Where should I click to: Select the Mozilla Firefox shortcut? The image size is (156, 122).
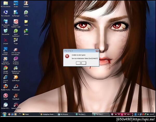pyautogui.click(x=5, y=87)
